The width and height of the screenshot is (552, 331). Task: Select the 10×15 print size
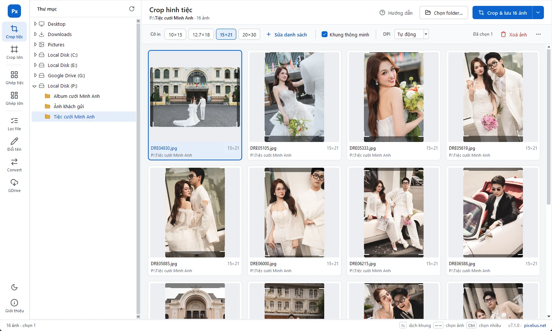(x=175, y=34)
